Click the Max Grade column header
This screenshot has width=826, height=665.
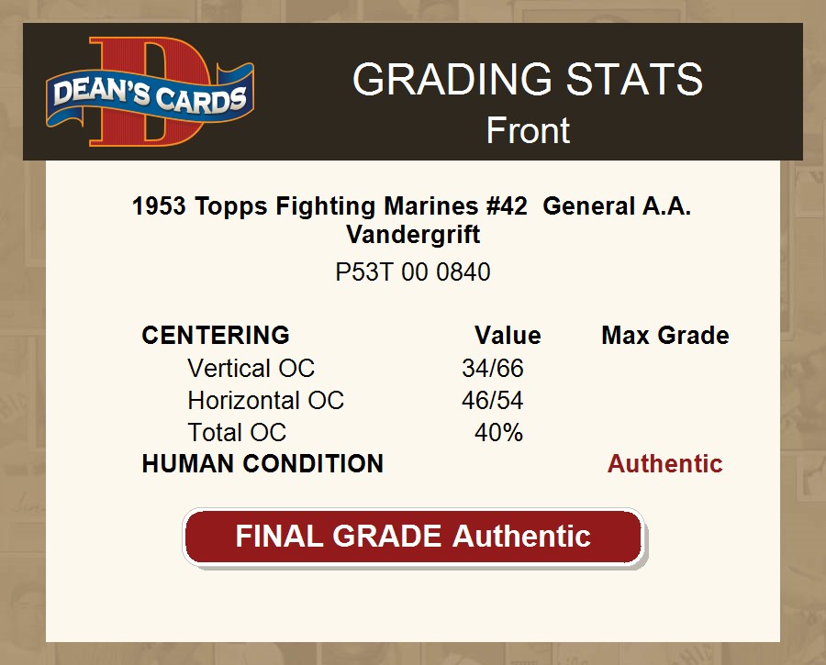(x=664, y=336)
